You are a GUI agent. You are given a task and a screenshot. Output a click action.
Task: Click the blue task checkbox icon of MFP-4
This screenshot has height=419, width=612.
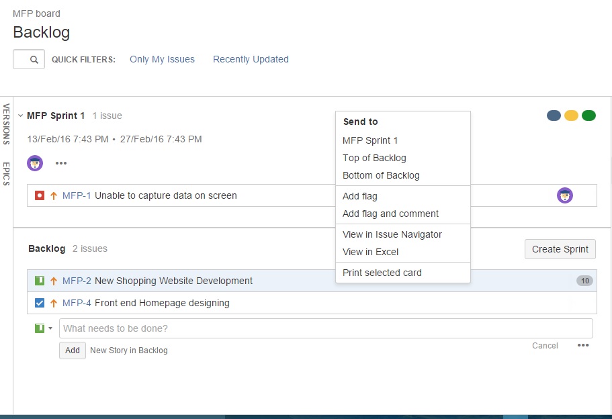click(x=40, y=303)
